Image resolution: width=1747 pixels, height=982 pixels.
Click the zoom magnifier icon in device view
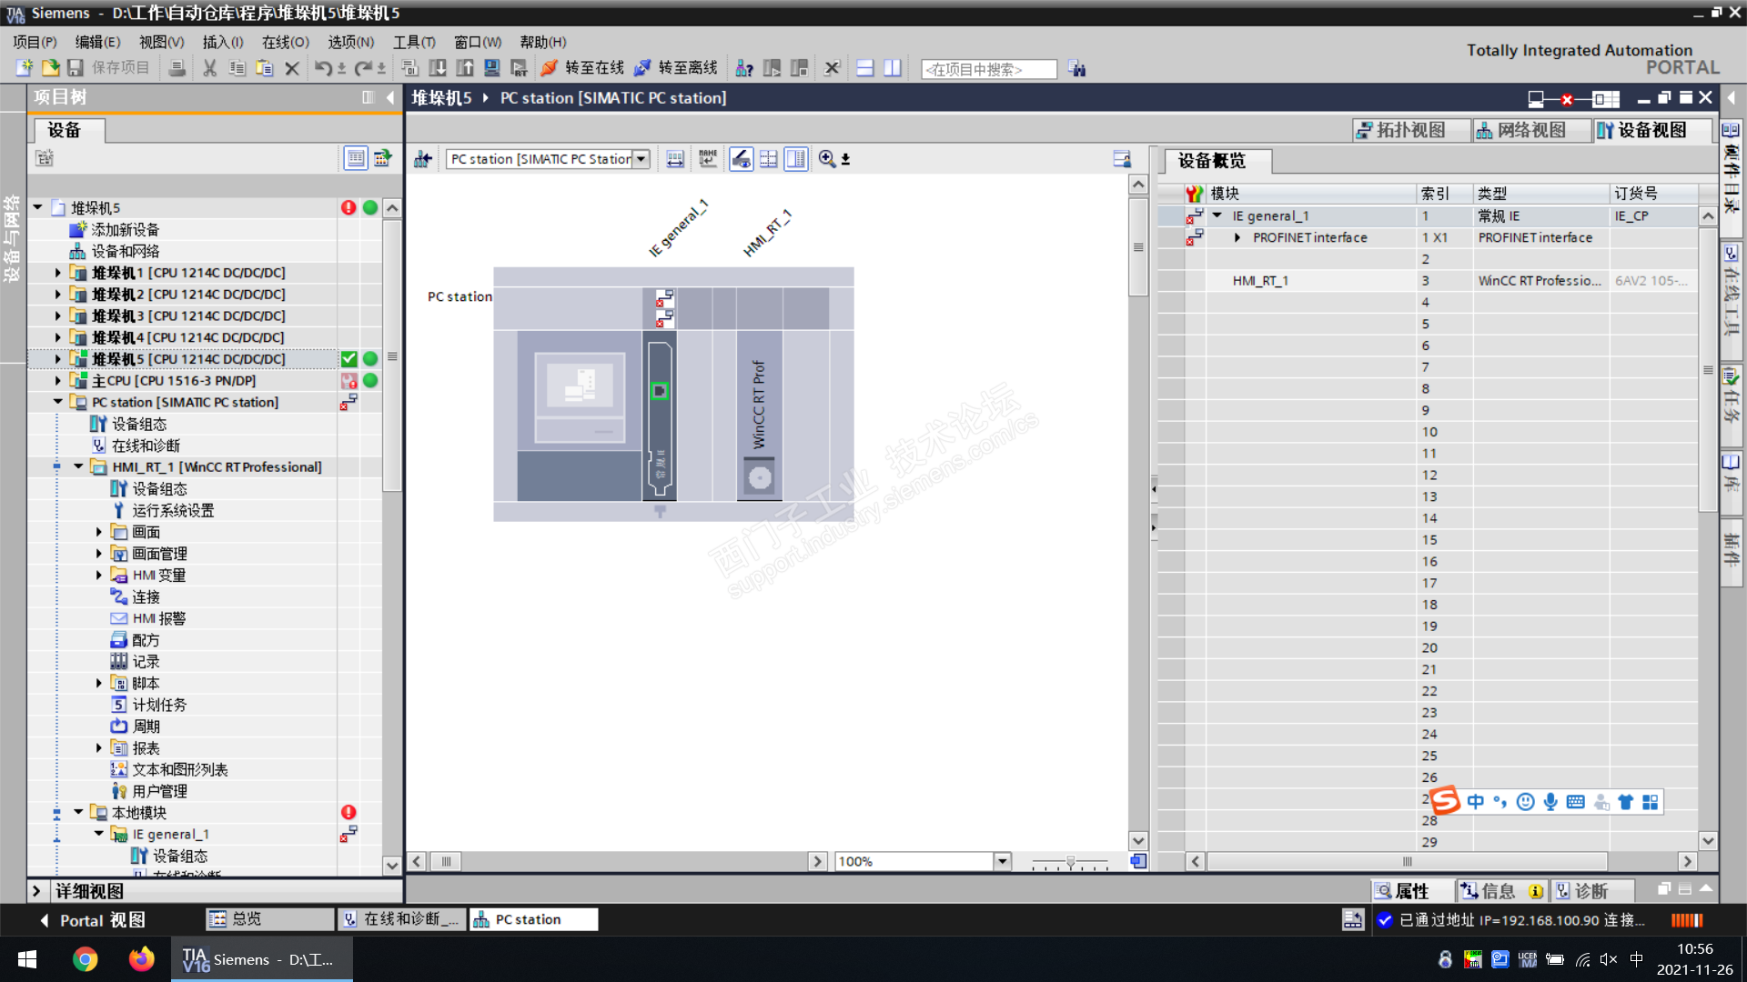coord(826,159)
